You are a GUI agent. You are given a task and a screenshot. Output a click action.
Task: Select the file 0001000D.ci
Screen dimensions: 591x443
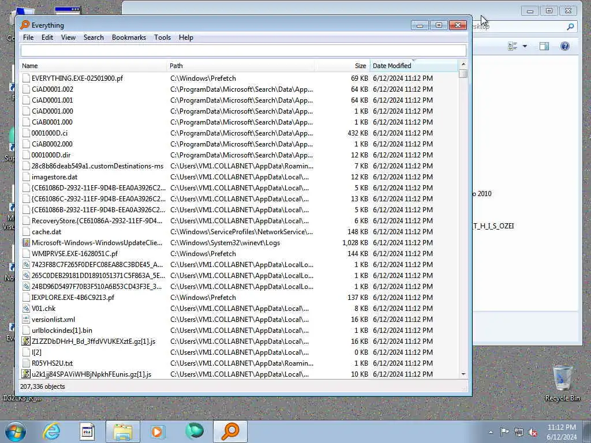[50, 133]
